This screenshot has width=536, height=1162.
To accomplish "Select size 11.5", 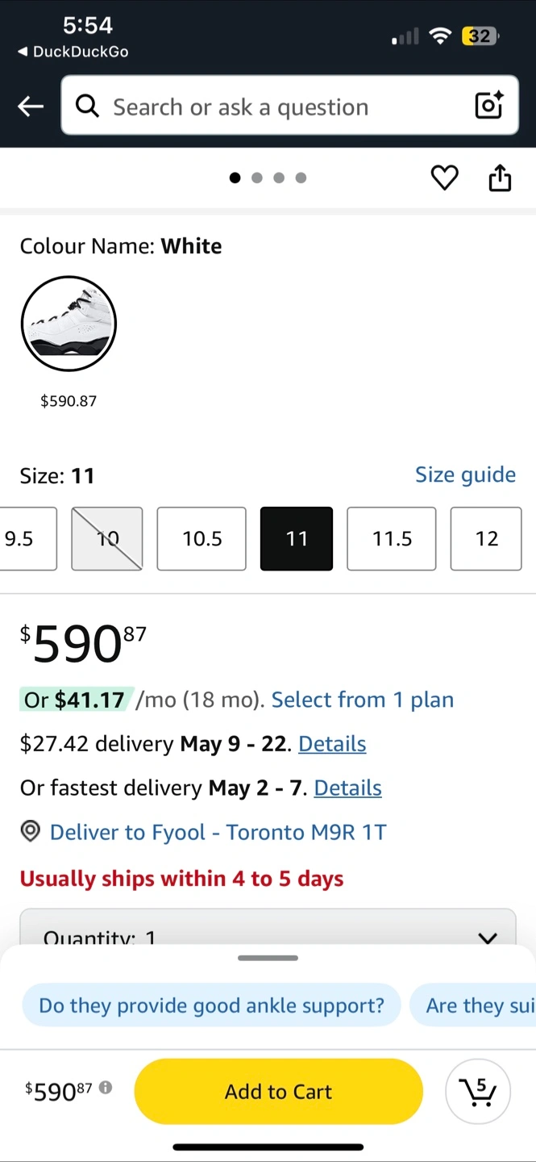I will [392, 538].
